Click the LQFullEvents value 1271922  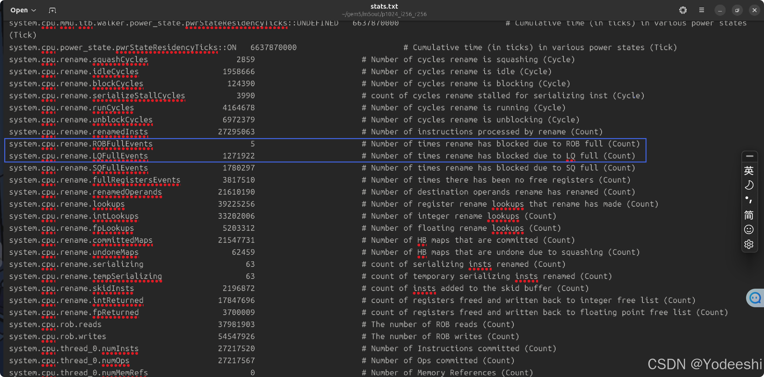tap(239, 156)
